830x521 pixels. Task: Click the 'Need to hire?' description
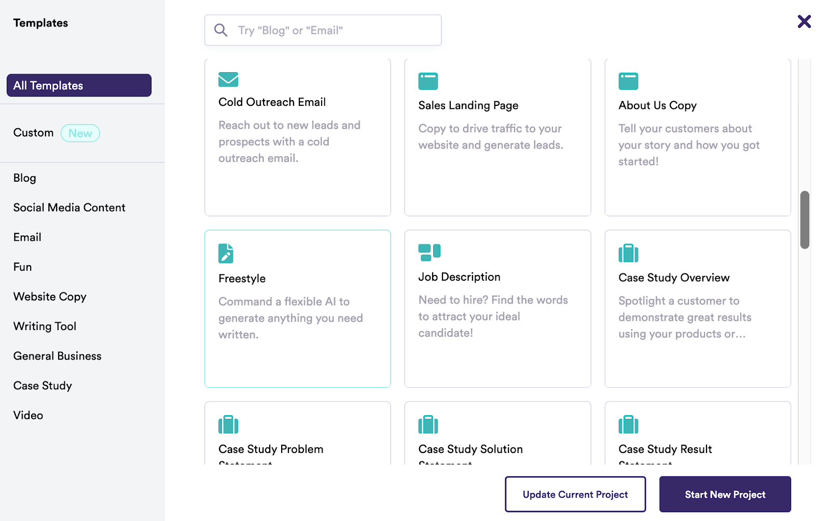click(x=493, y=317)
